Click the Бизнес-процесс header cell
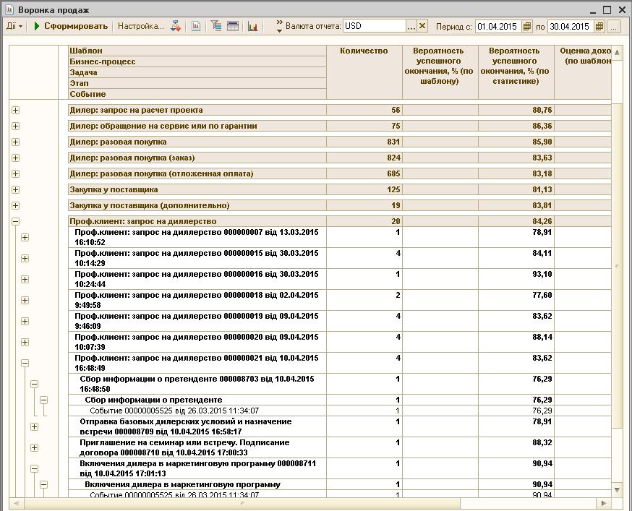 click(x=197, y=61)
